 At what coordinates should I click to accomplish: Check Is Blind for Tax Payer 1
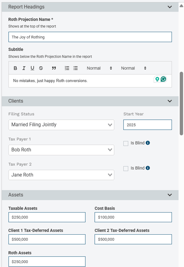click(126, 143)
